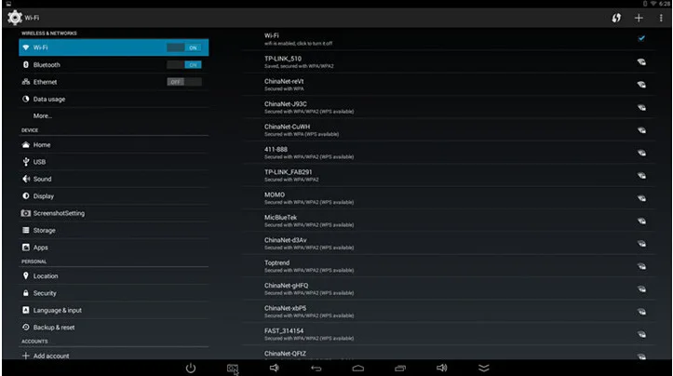Click signal icon for ChinaNet-gHFQ
The height and width of the screenshot is (376, 673).
click(x=641, y=289)
